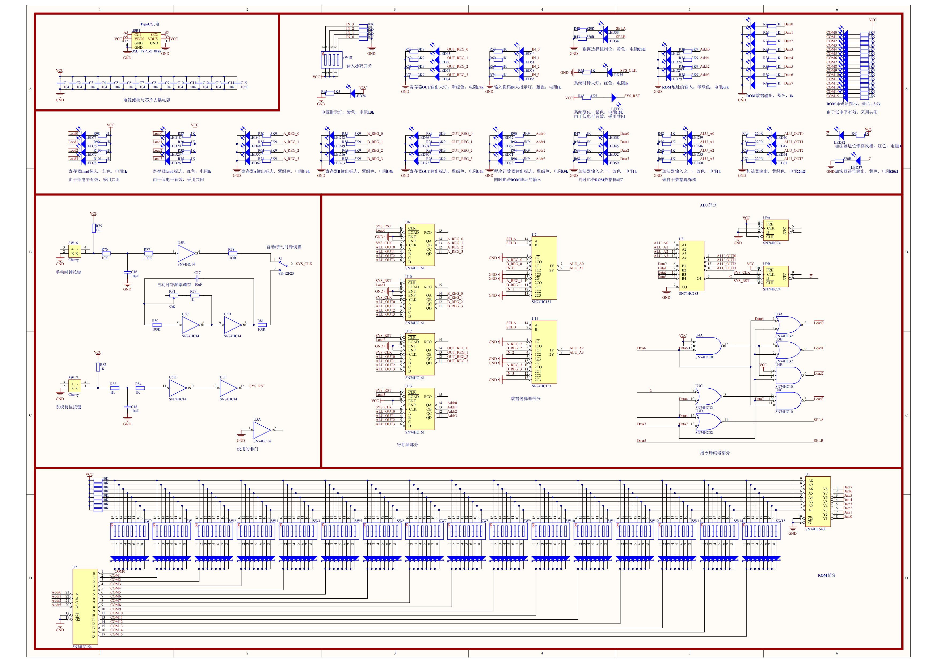Expand the ALU部分 section block

pos(705,205)
